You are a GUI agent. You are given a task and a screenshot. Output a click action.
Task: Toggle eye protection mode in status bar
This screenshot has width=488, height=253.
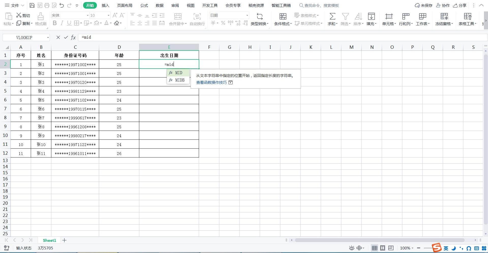pos(352,248)
